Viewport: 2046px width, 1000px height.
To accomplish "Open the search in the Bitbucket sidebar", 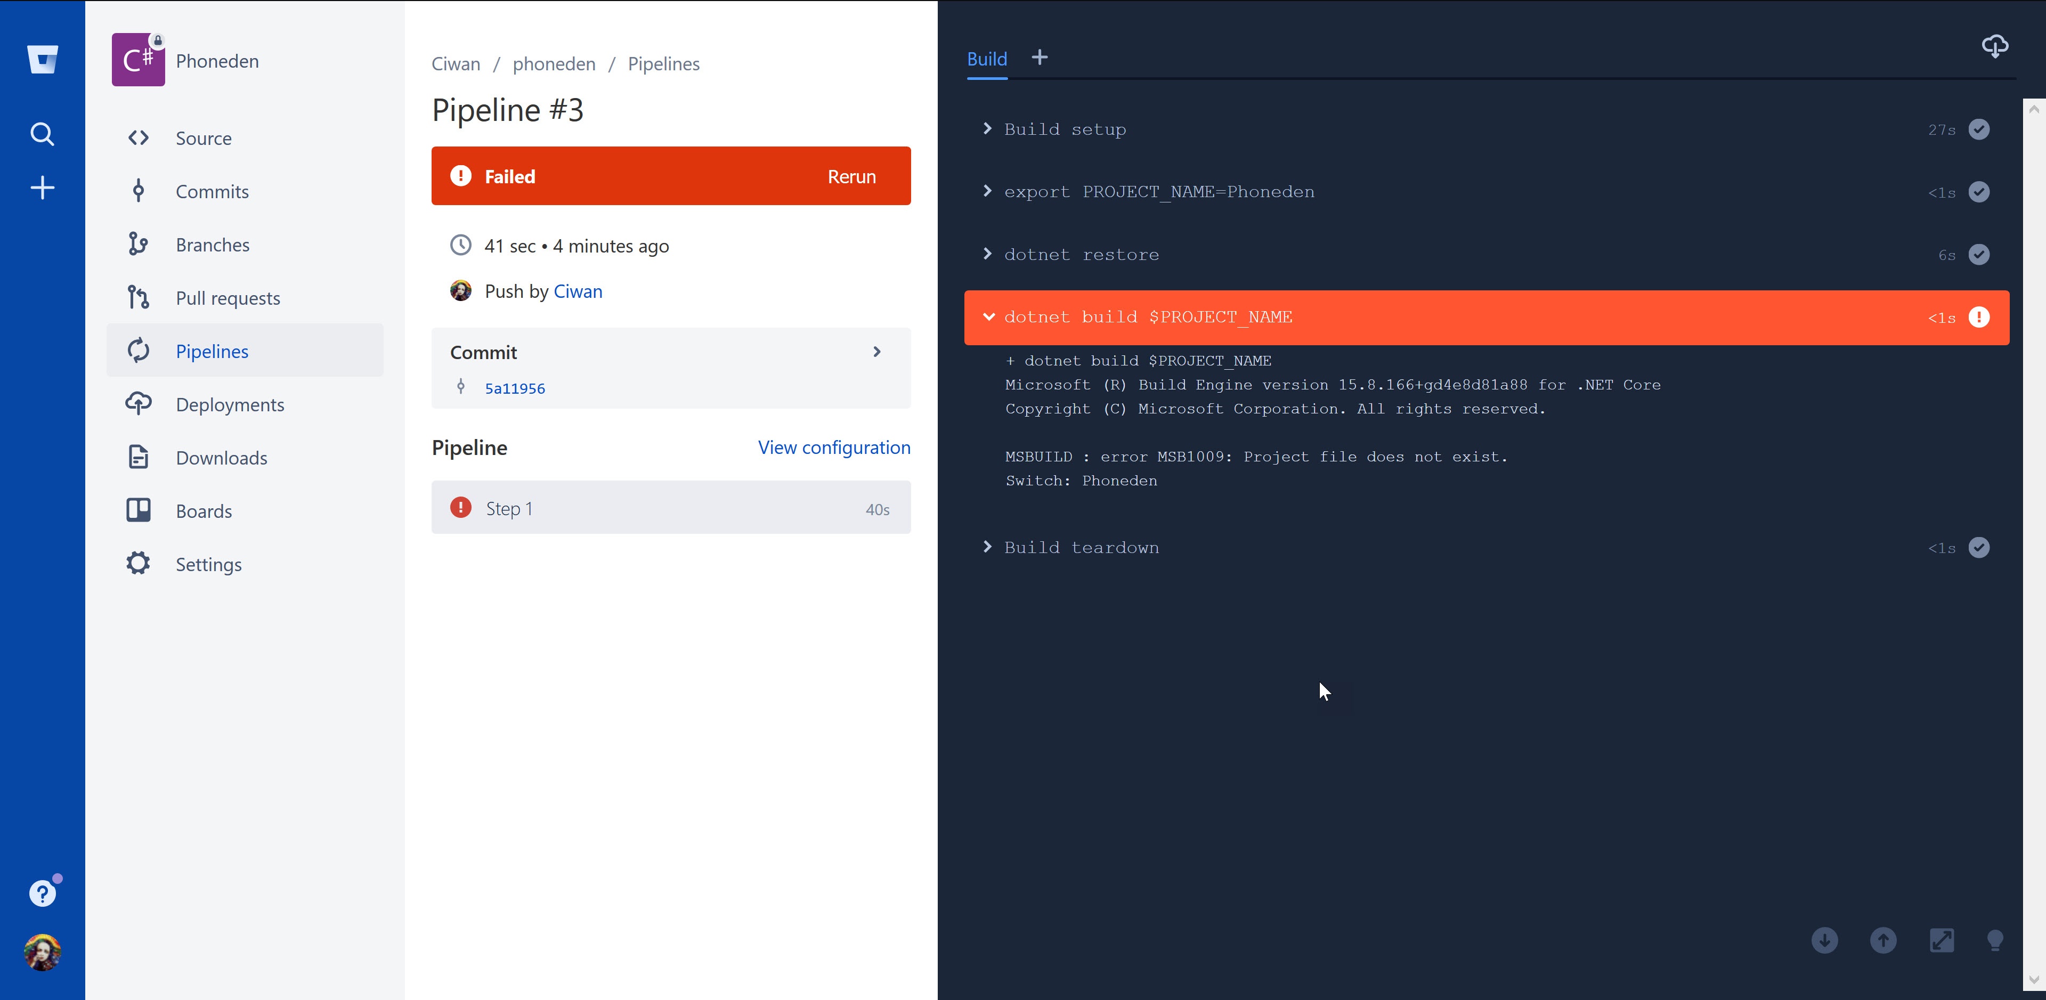I will 42,134.
